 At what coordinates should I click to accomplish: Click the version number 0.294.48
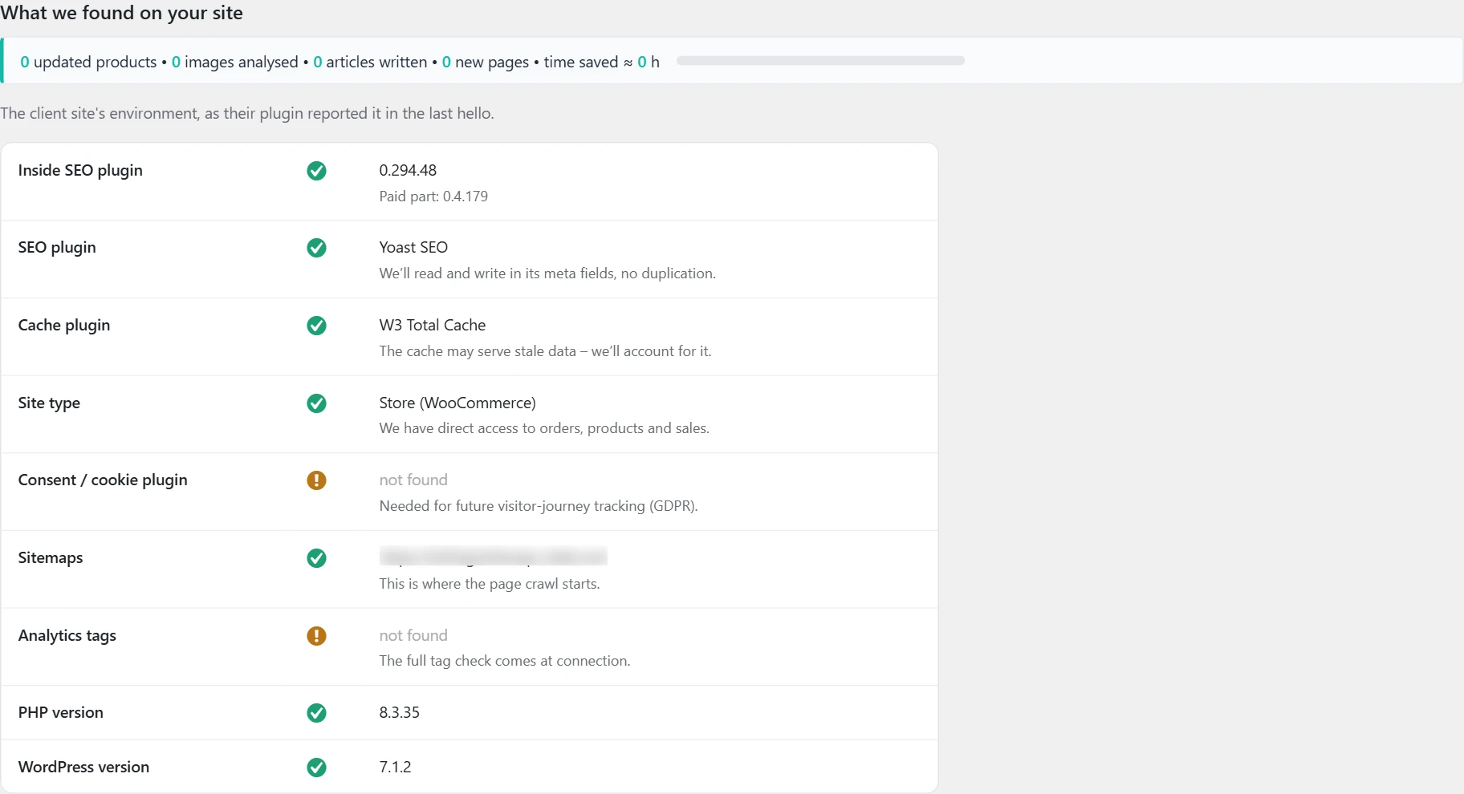click(x=408, y=170)
